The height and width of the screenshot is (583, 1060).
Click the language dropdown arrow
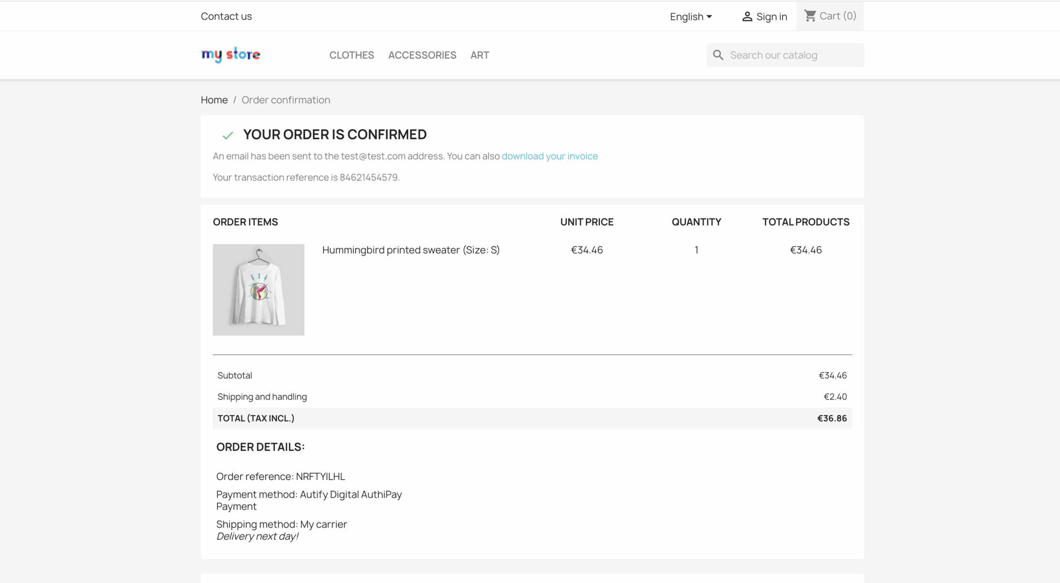coord(709,17)
